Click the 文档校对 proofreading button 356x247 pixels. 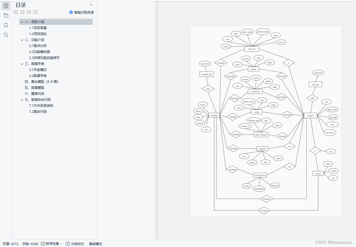75,244
